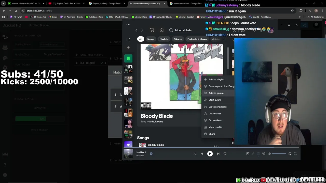This screenshot has width=326, height=183.
Task: Click Bloody Blade in the Songs list
Action: pyautogui.click(x=156, y=145)
